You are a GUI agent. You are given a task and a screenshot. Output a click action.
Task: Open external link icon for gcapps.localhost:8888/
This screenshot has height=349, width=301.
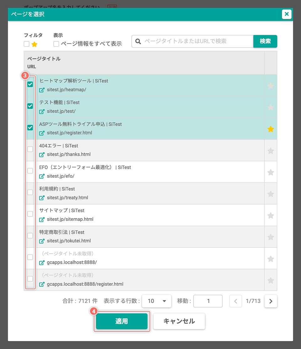pos(42,263)
